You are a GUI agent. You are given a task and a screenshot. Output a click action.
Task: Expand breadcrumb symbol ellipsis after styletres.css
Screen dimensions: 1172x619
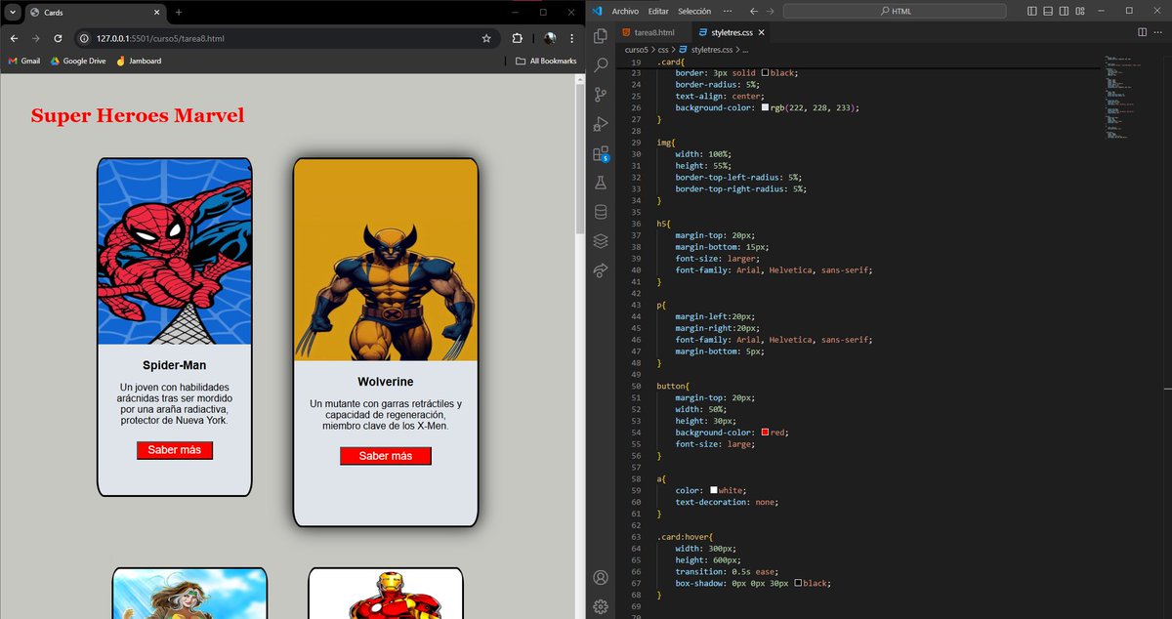pos(744,49)
